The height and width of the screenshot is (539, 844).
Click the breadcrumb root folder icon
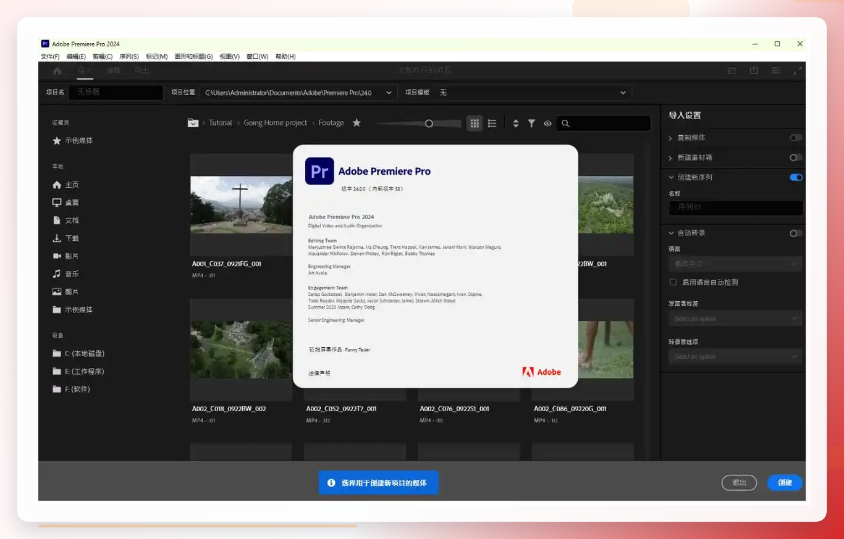(x=193, y=123)
